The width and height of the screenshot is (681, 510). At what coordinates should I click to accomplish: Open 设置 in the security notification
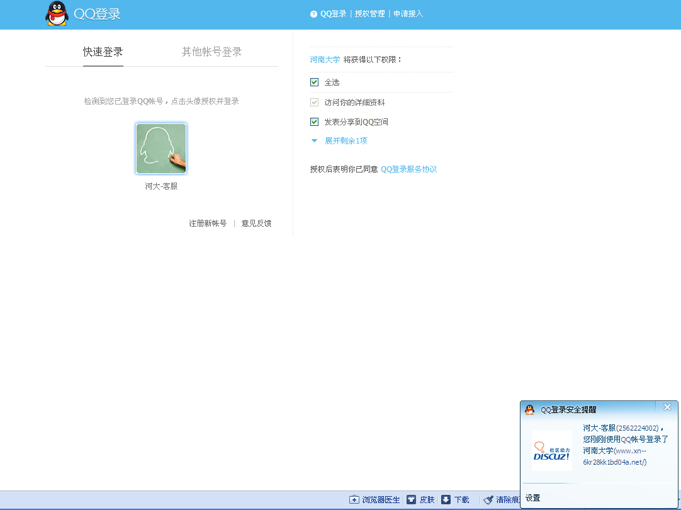[x=533, y=498]
